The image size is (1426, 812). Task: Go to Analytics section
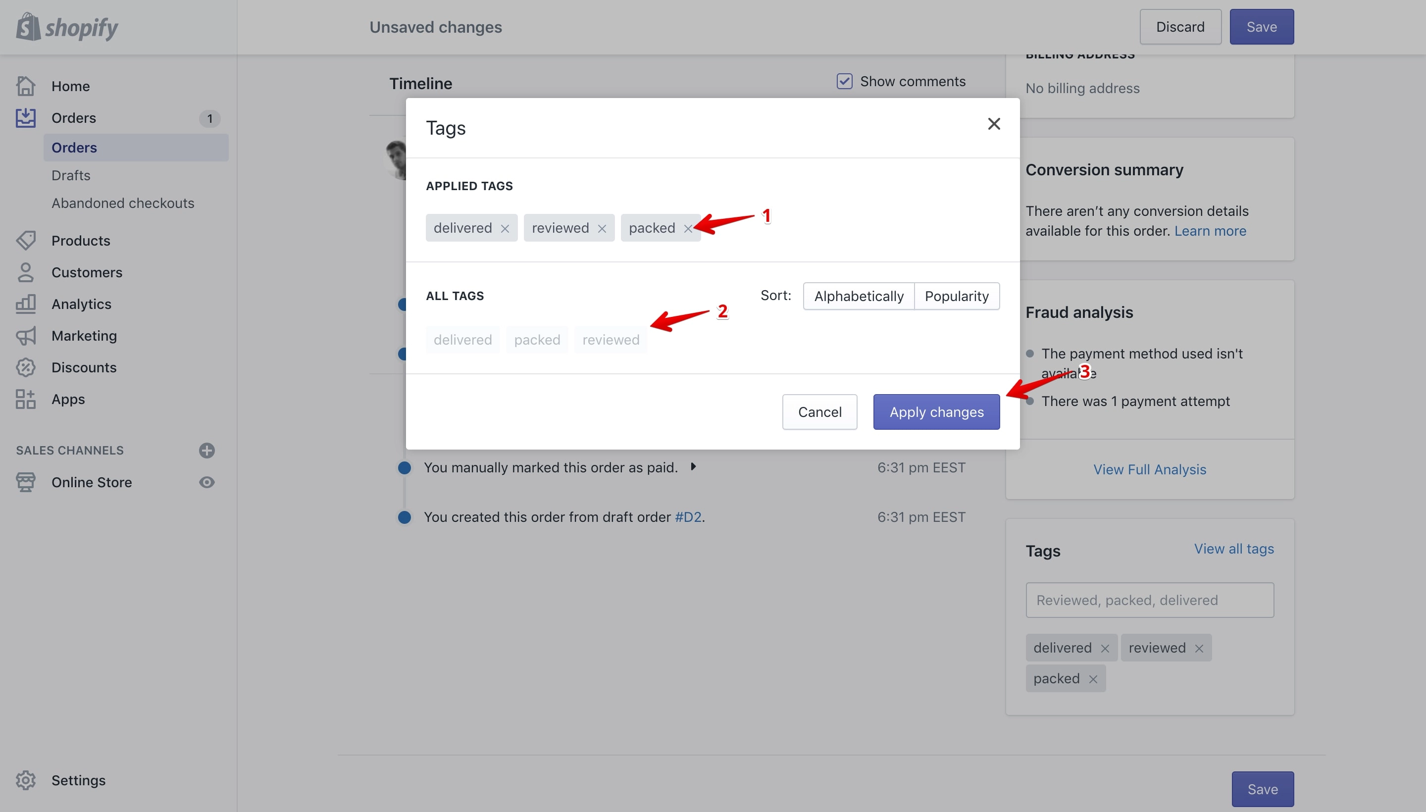click(81, 304)
